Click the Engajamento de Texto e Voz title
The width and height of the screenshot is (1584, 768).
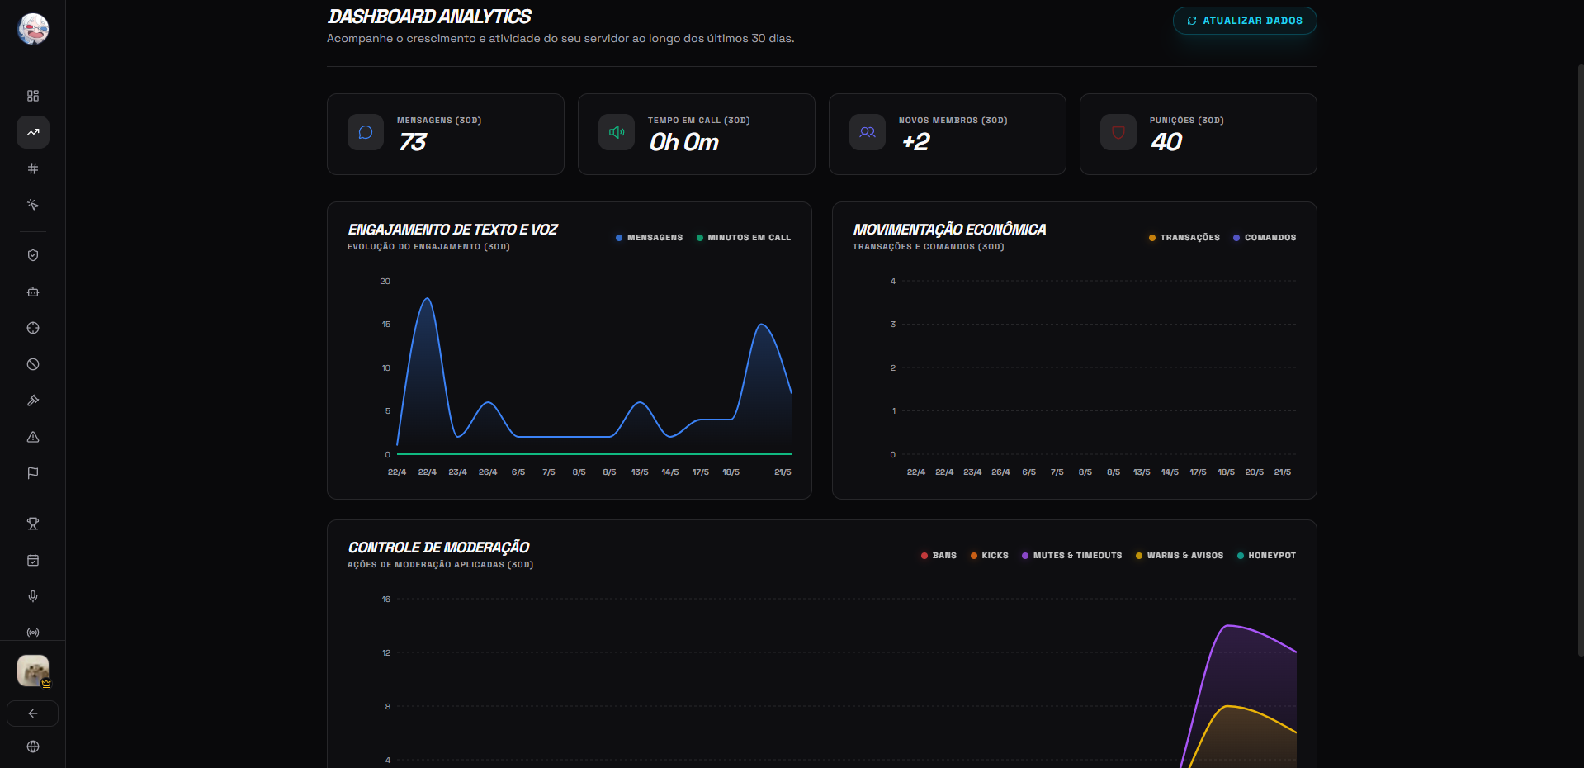pos(452,230)
